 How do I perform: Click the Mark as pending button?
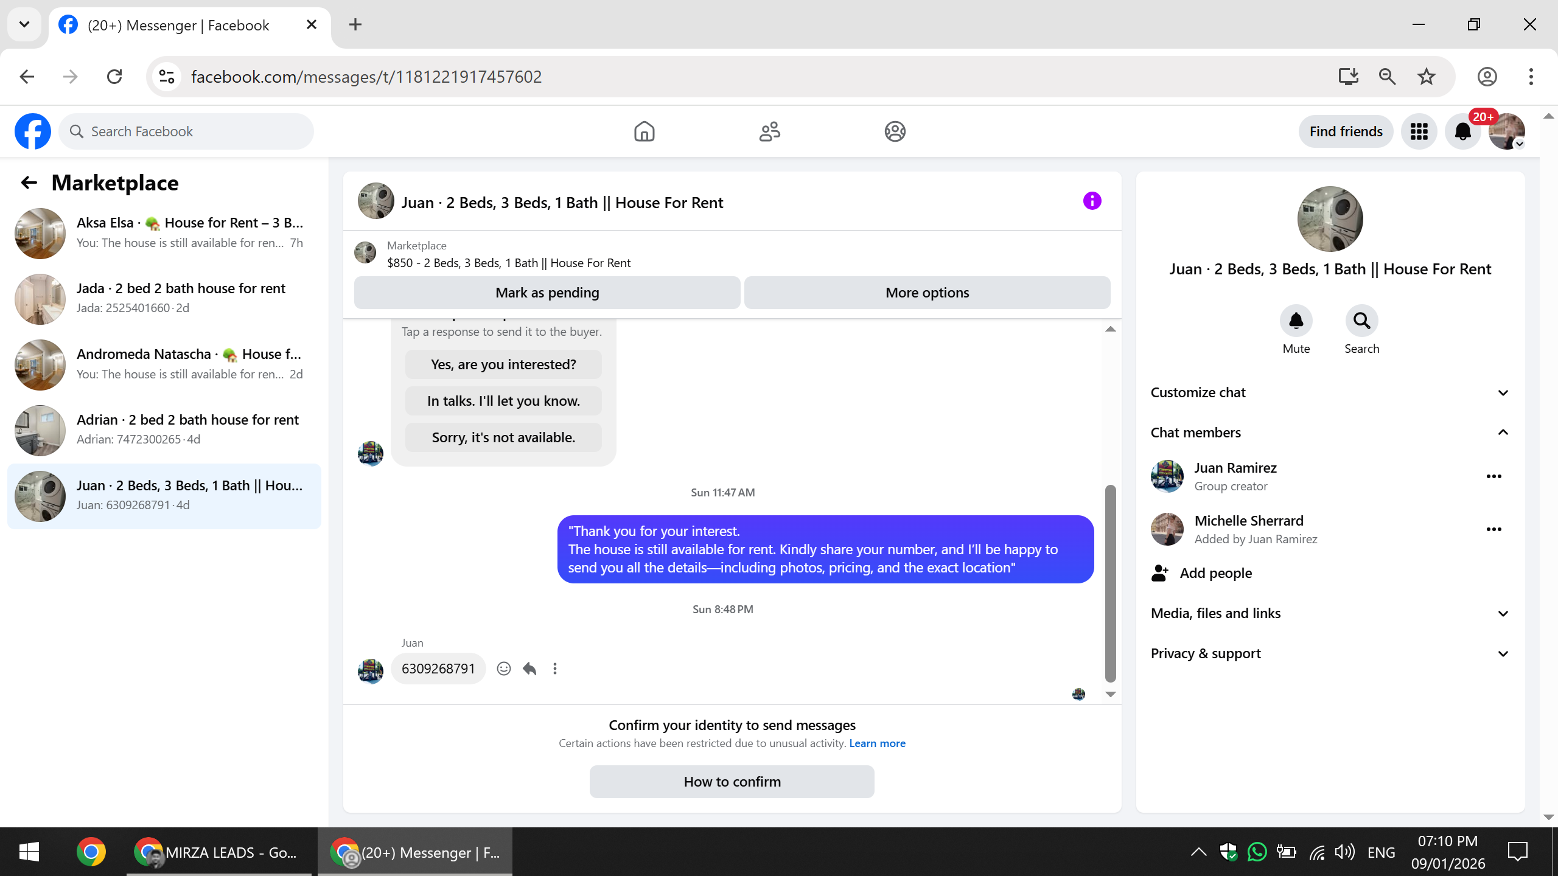(x=547, y=293)
